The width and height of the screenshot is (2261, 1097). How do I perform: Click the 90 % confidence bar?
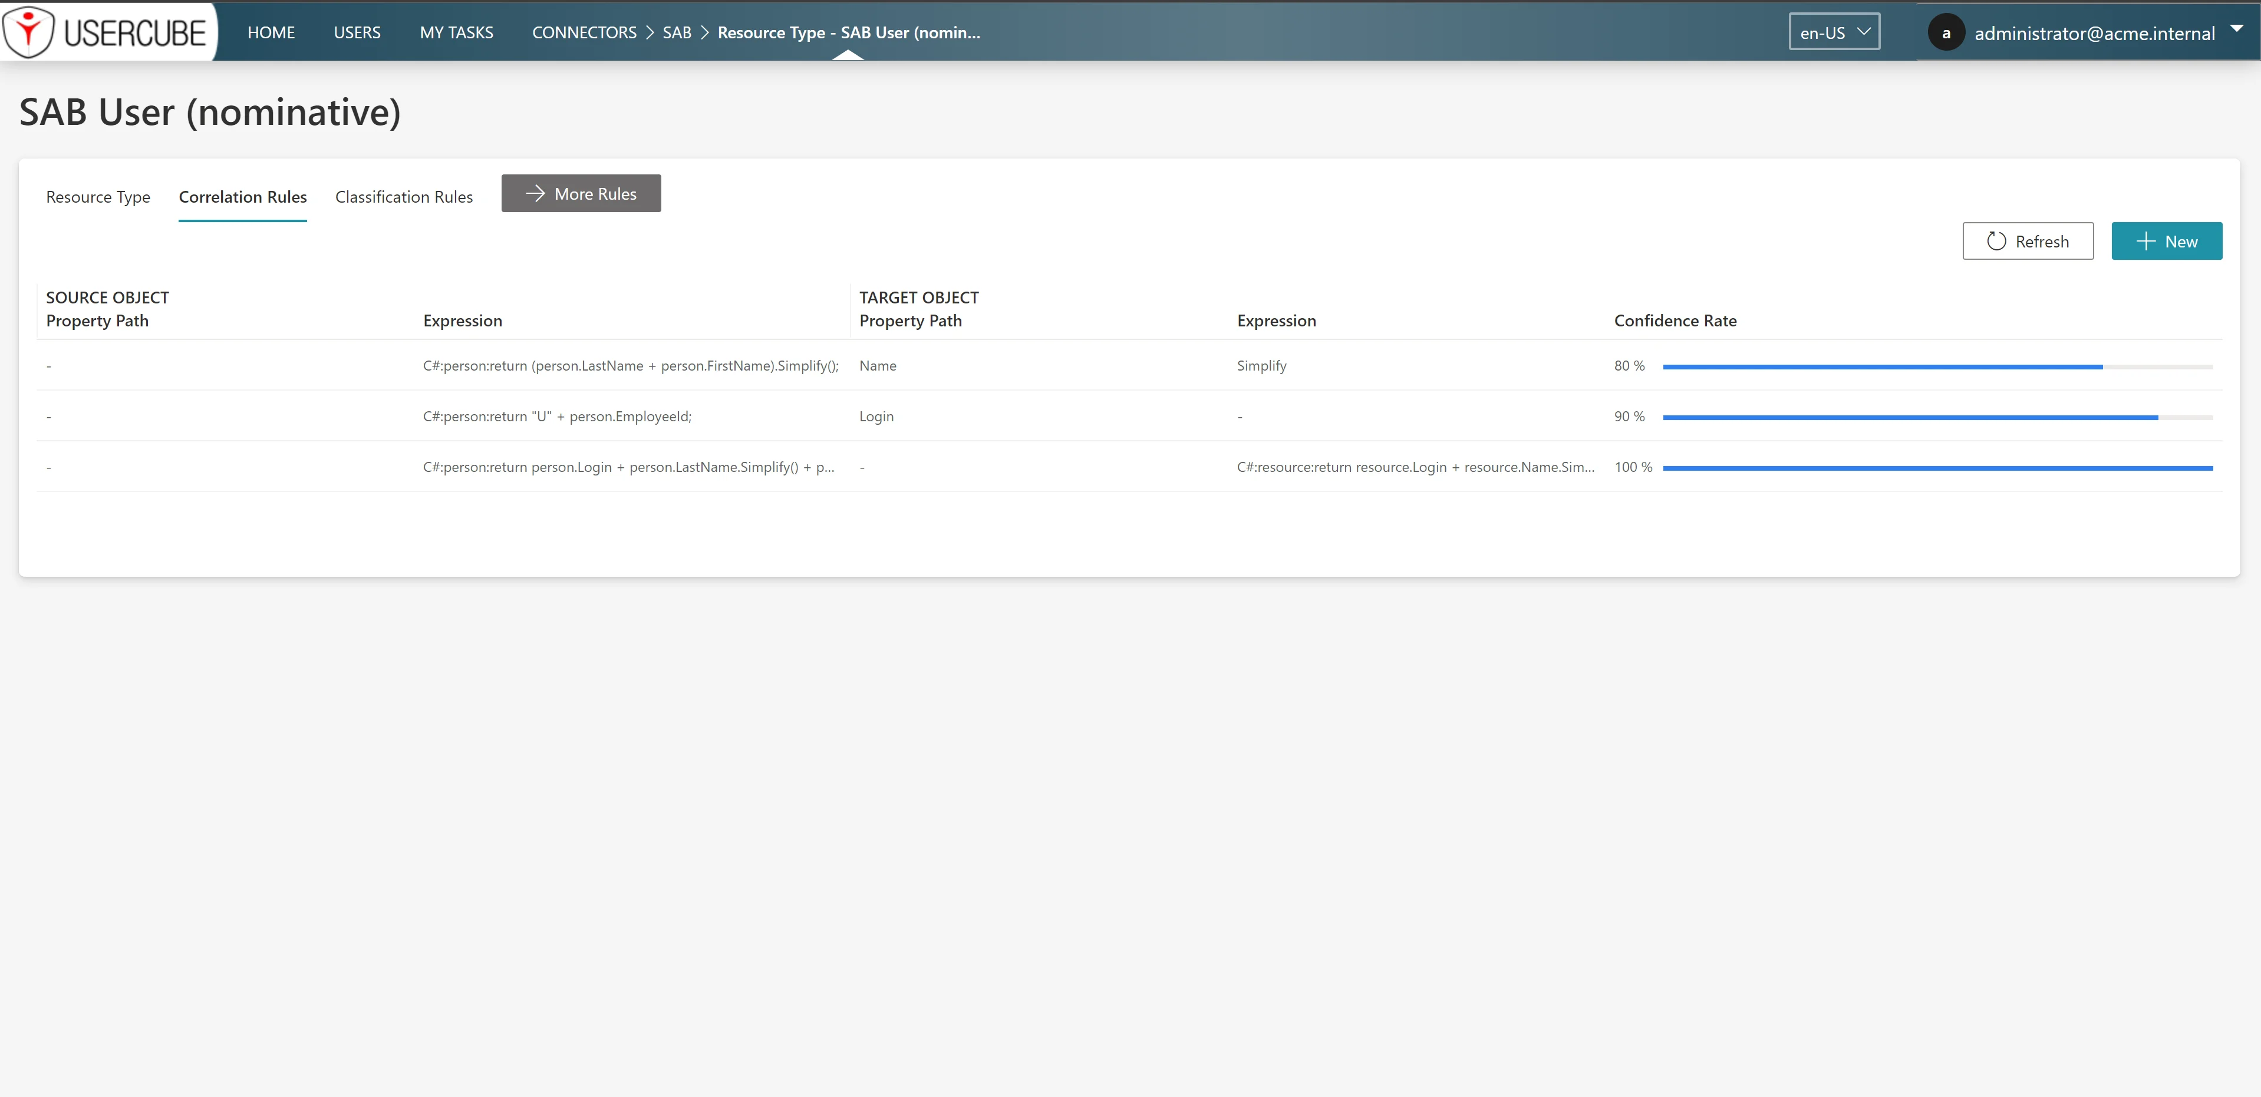coord(1937,418)
